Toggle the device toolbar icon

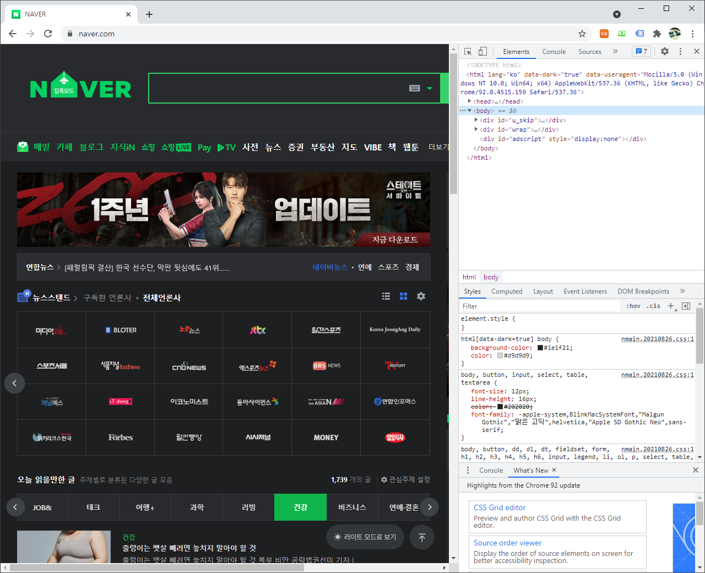482,51
